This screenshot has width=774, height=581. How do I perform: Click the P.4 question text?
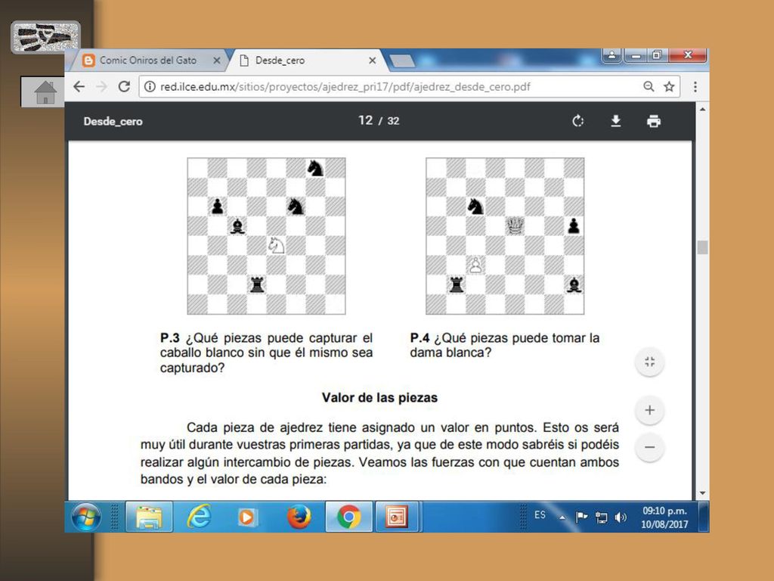pyautogui.click(x=504, y=345)
